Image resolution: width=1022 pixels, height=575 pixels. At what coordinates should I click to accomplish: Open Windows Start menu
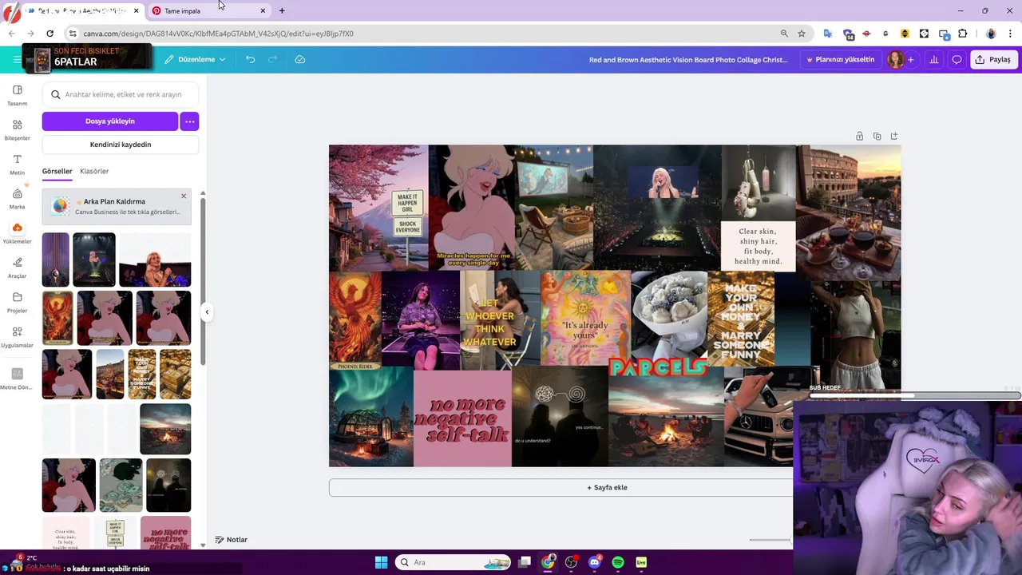click(x=381, y=562)
